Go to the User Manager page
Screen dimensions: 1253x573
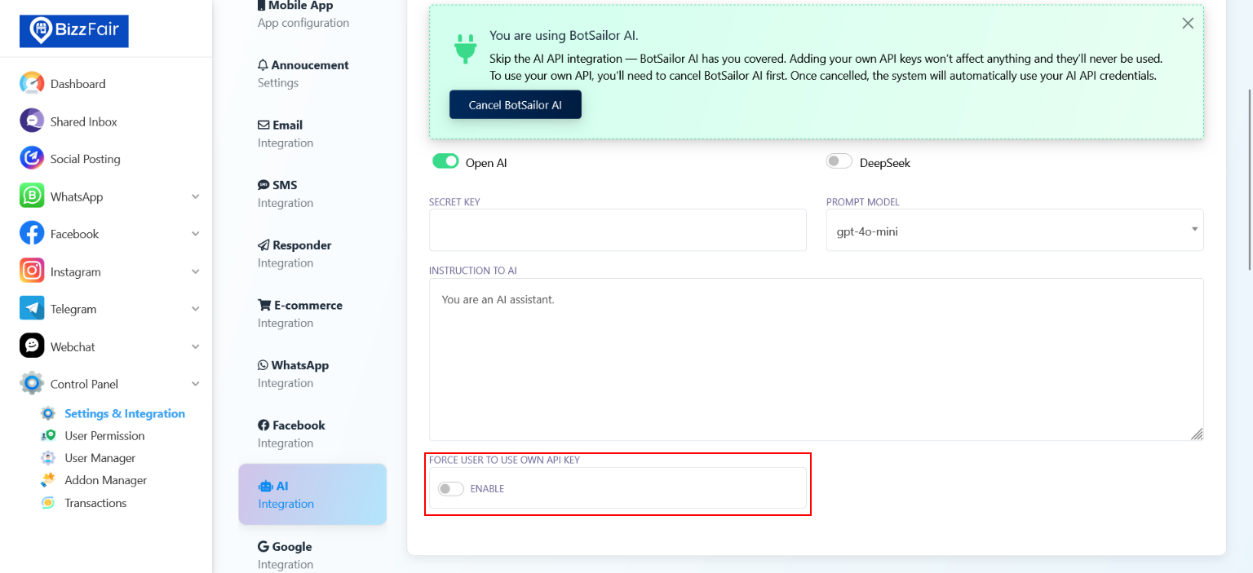coord(100,458)
